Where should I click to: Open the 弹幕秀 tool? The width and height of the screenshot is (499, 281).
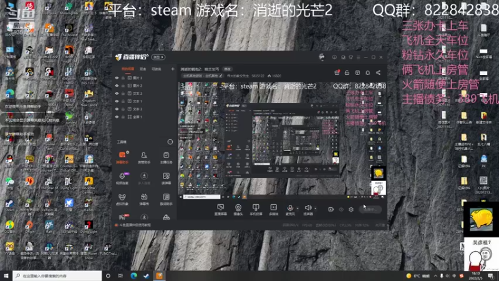point(144,199)
